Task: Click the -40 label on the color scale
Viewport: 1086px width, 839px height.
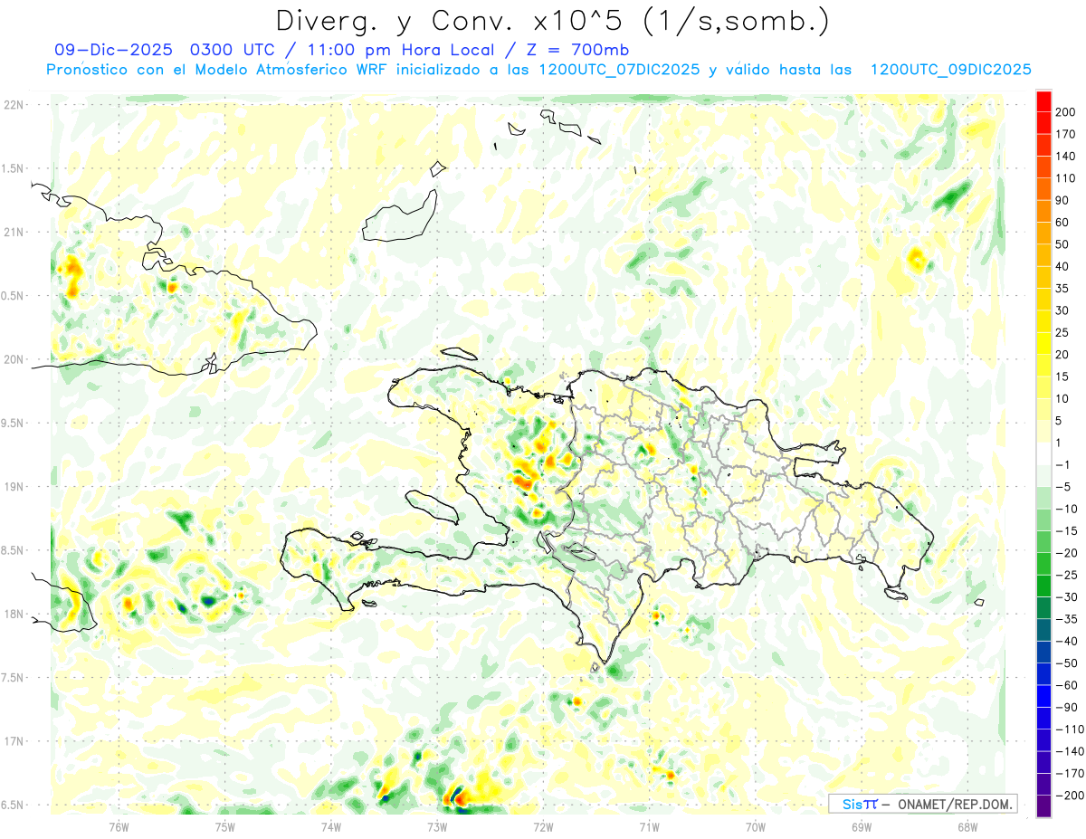Action: pyautogui.click(x=1066, y=641)
